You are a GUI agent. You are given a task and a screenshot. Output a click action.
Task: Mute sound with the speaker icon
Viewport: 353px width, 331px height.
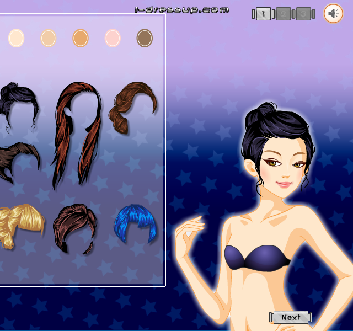[333, 13]
